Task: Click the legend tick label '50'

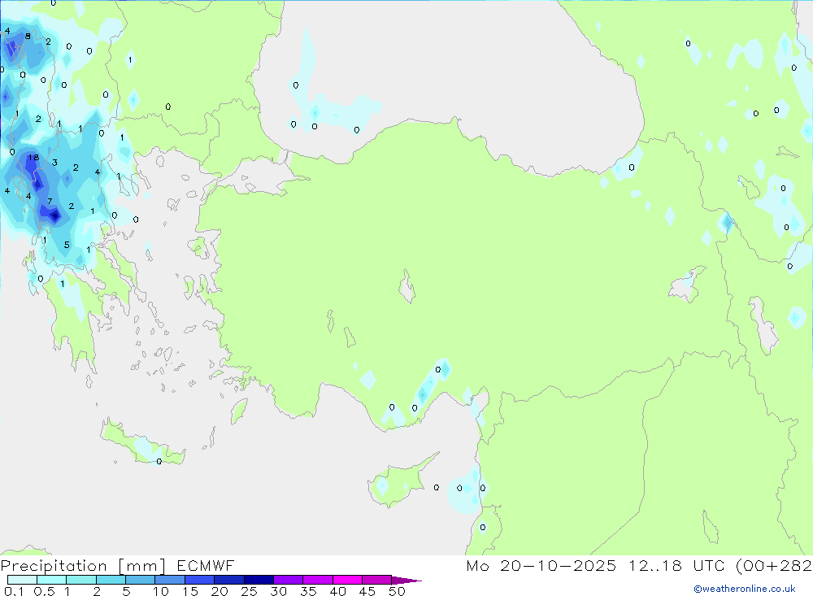Action: [x=397, y=591]
